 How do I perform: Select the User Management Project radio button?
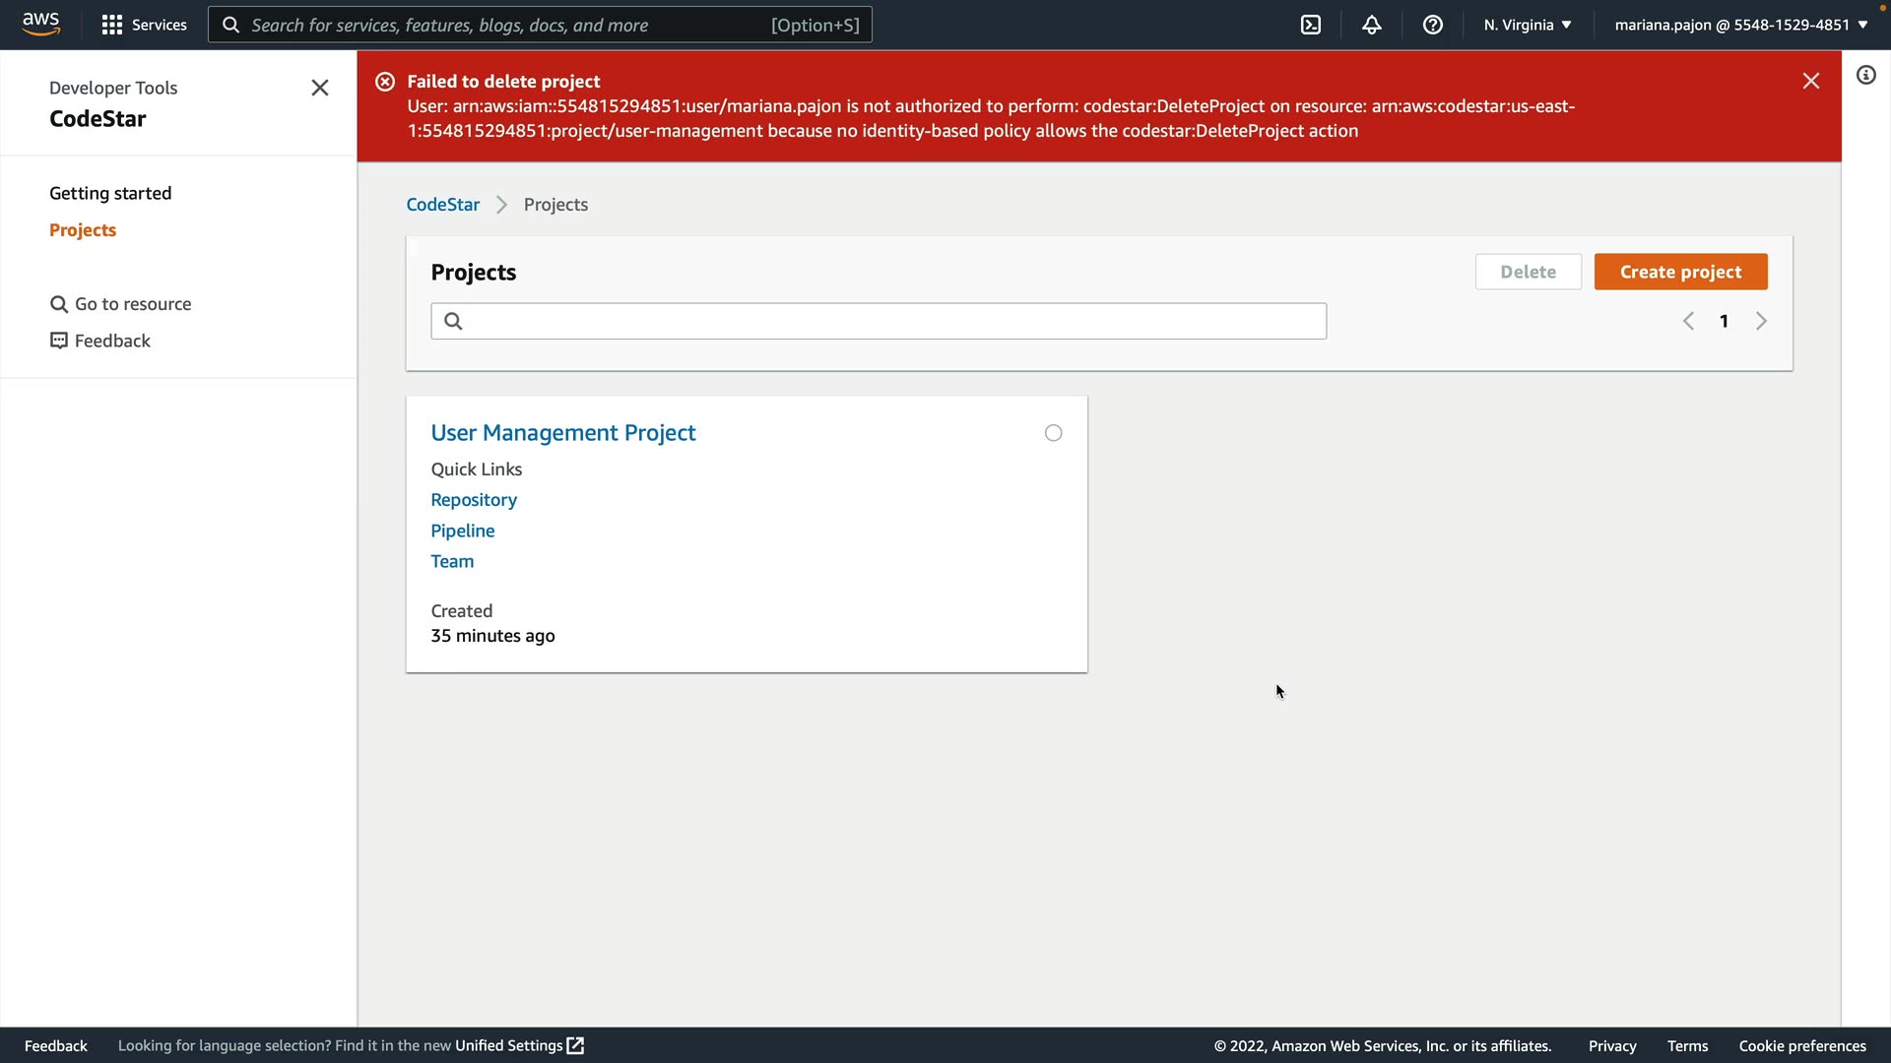coord(1053,433)
